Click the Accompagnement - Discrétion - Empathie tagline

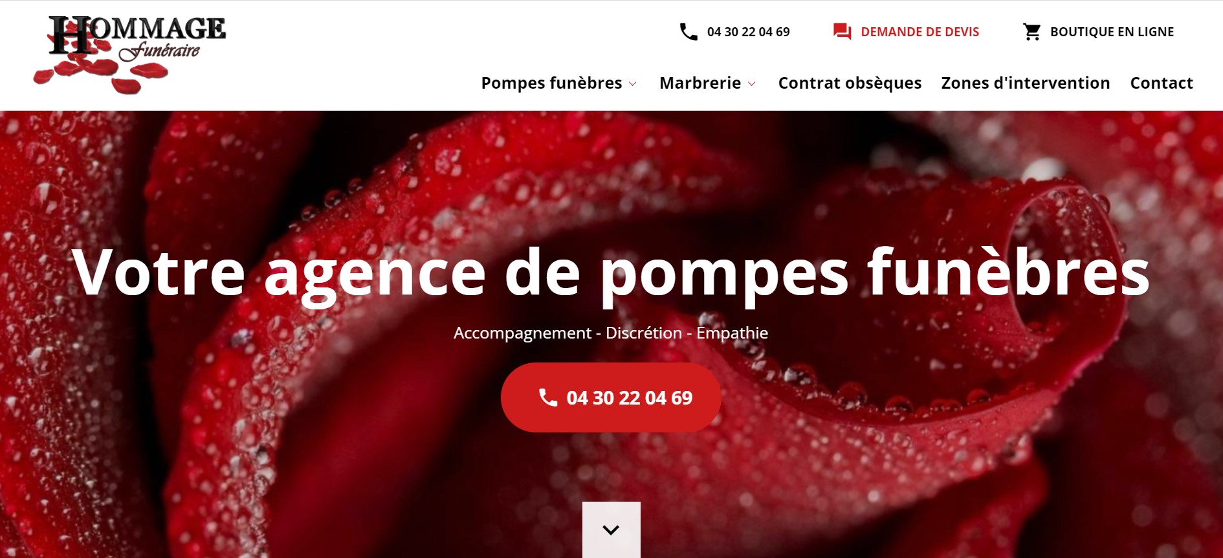tap(611, 333)
